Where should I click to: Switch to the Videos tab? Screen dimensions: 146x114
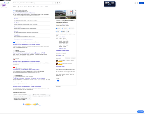(x=38, y=7)
